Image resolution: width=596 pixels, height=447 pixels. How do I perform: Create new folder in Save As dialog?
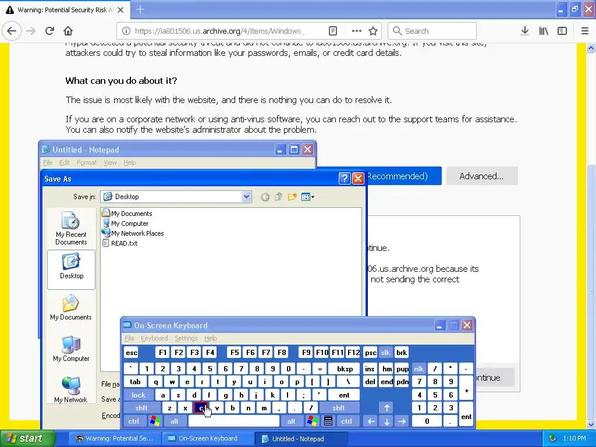292,197
